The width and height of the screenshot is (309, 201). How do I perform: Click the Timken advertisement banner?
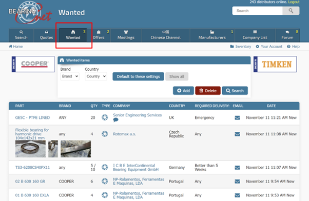tap(275, 64)
